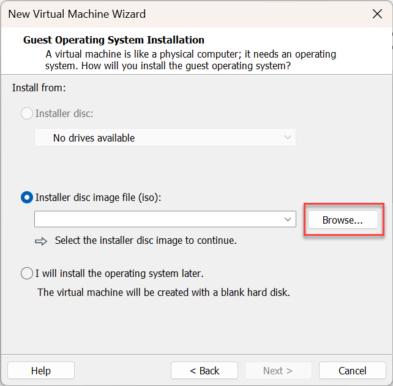Screen dimensions: 393x386
Task: Click the "Installer disc:" label text
Action: pyautogui.click(x=64, y=113)
